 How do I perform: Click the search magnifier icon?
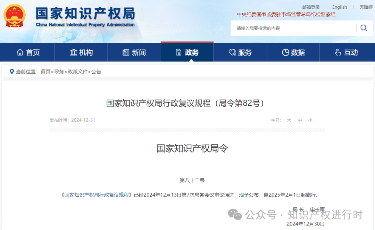coord(363,28)
